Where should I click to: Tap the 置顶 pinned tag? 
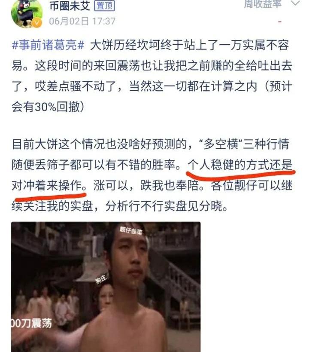(104, 6)
